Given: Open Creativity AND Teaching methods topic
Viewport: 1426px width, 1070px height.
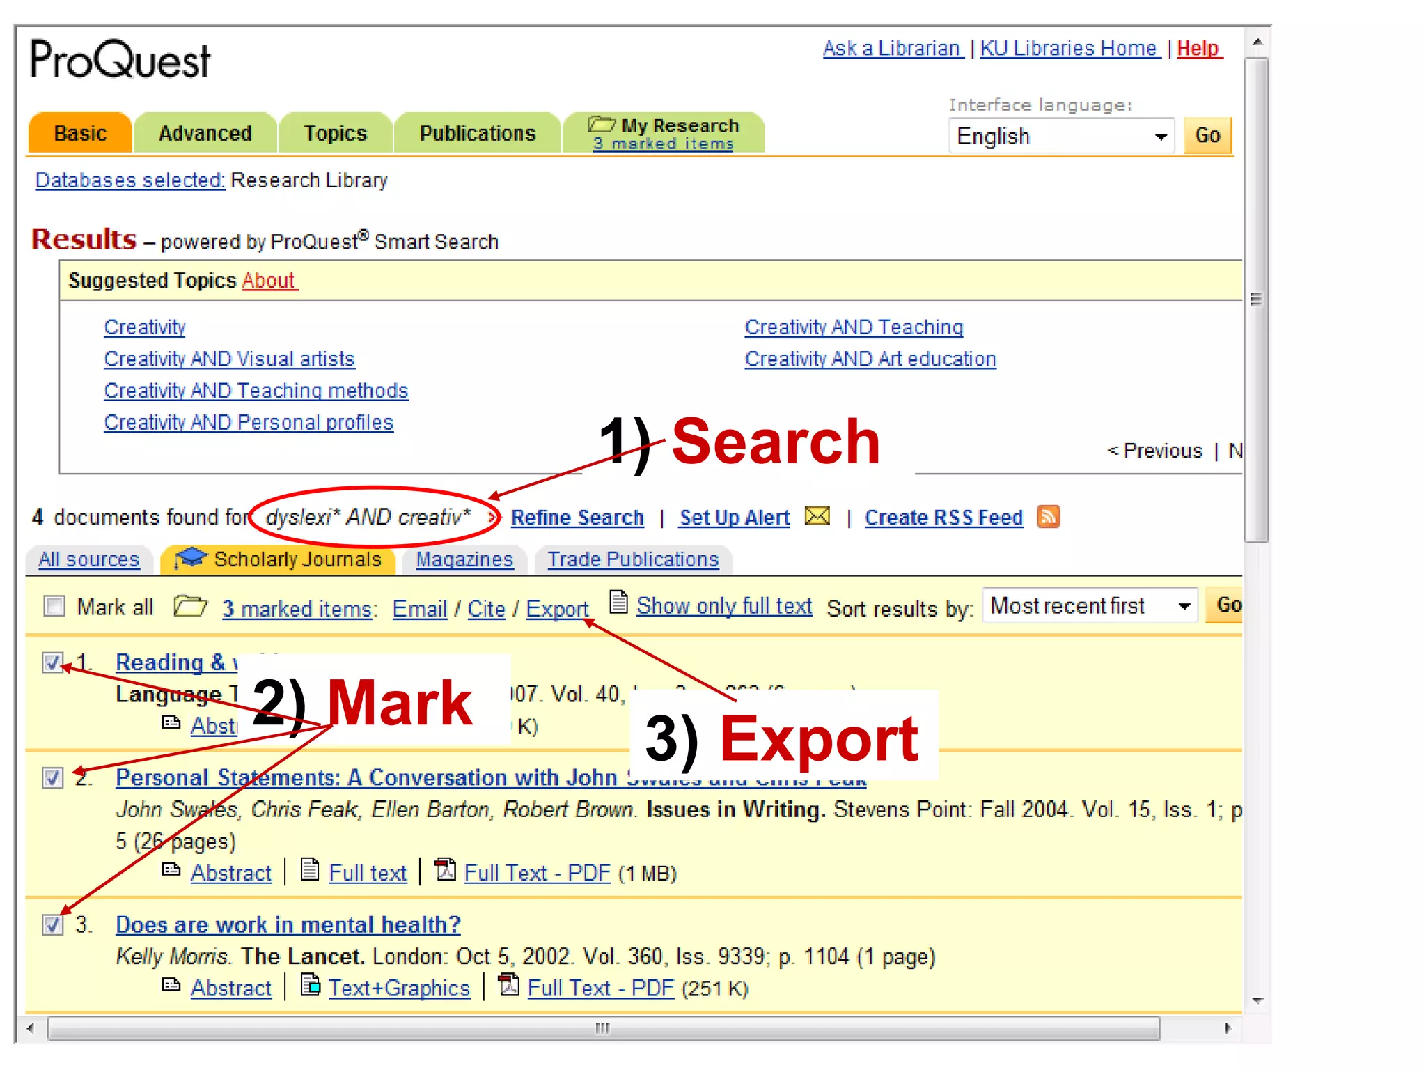Looking at the screenshot, I should (256, 390).
